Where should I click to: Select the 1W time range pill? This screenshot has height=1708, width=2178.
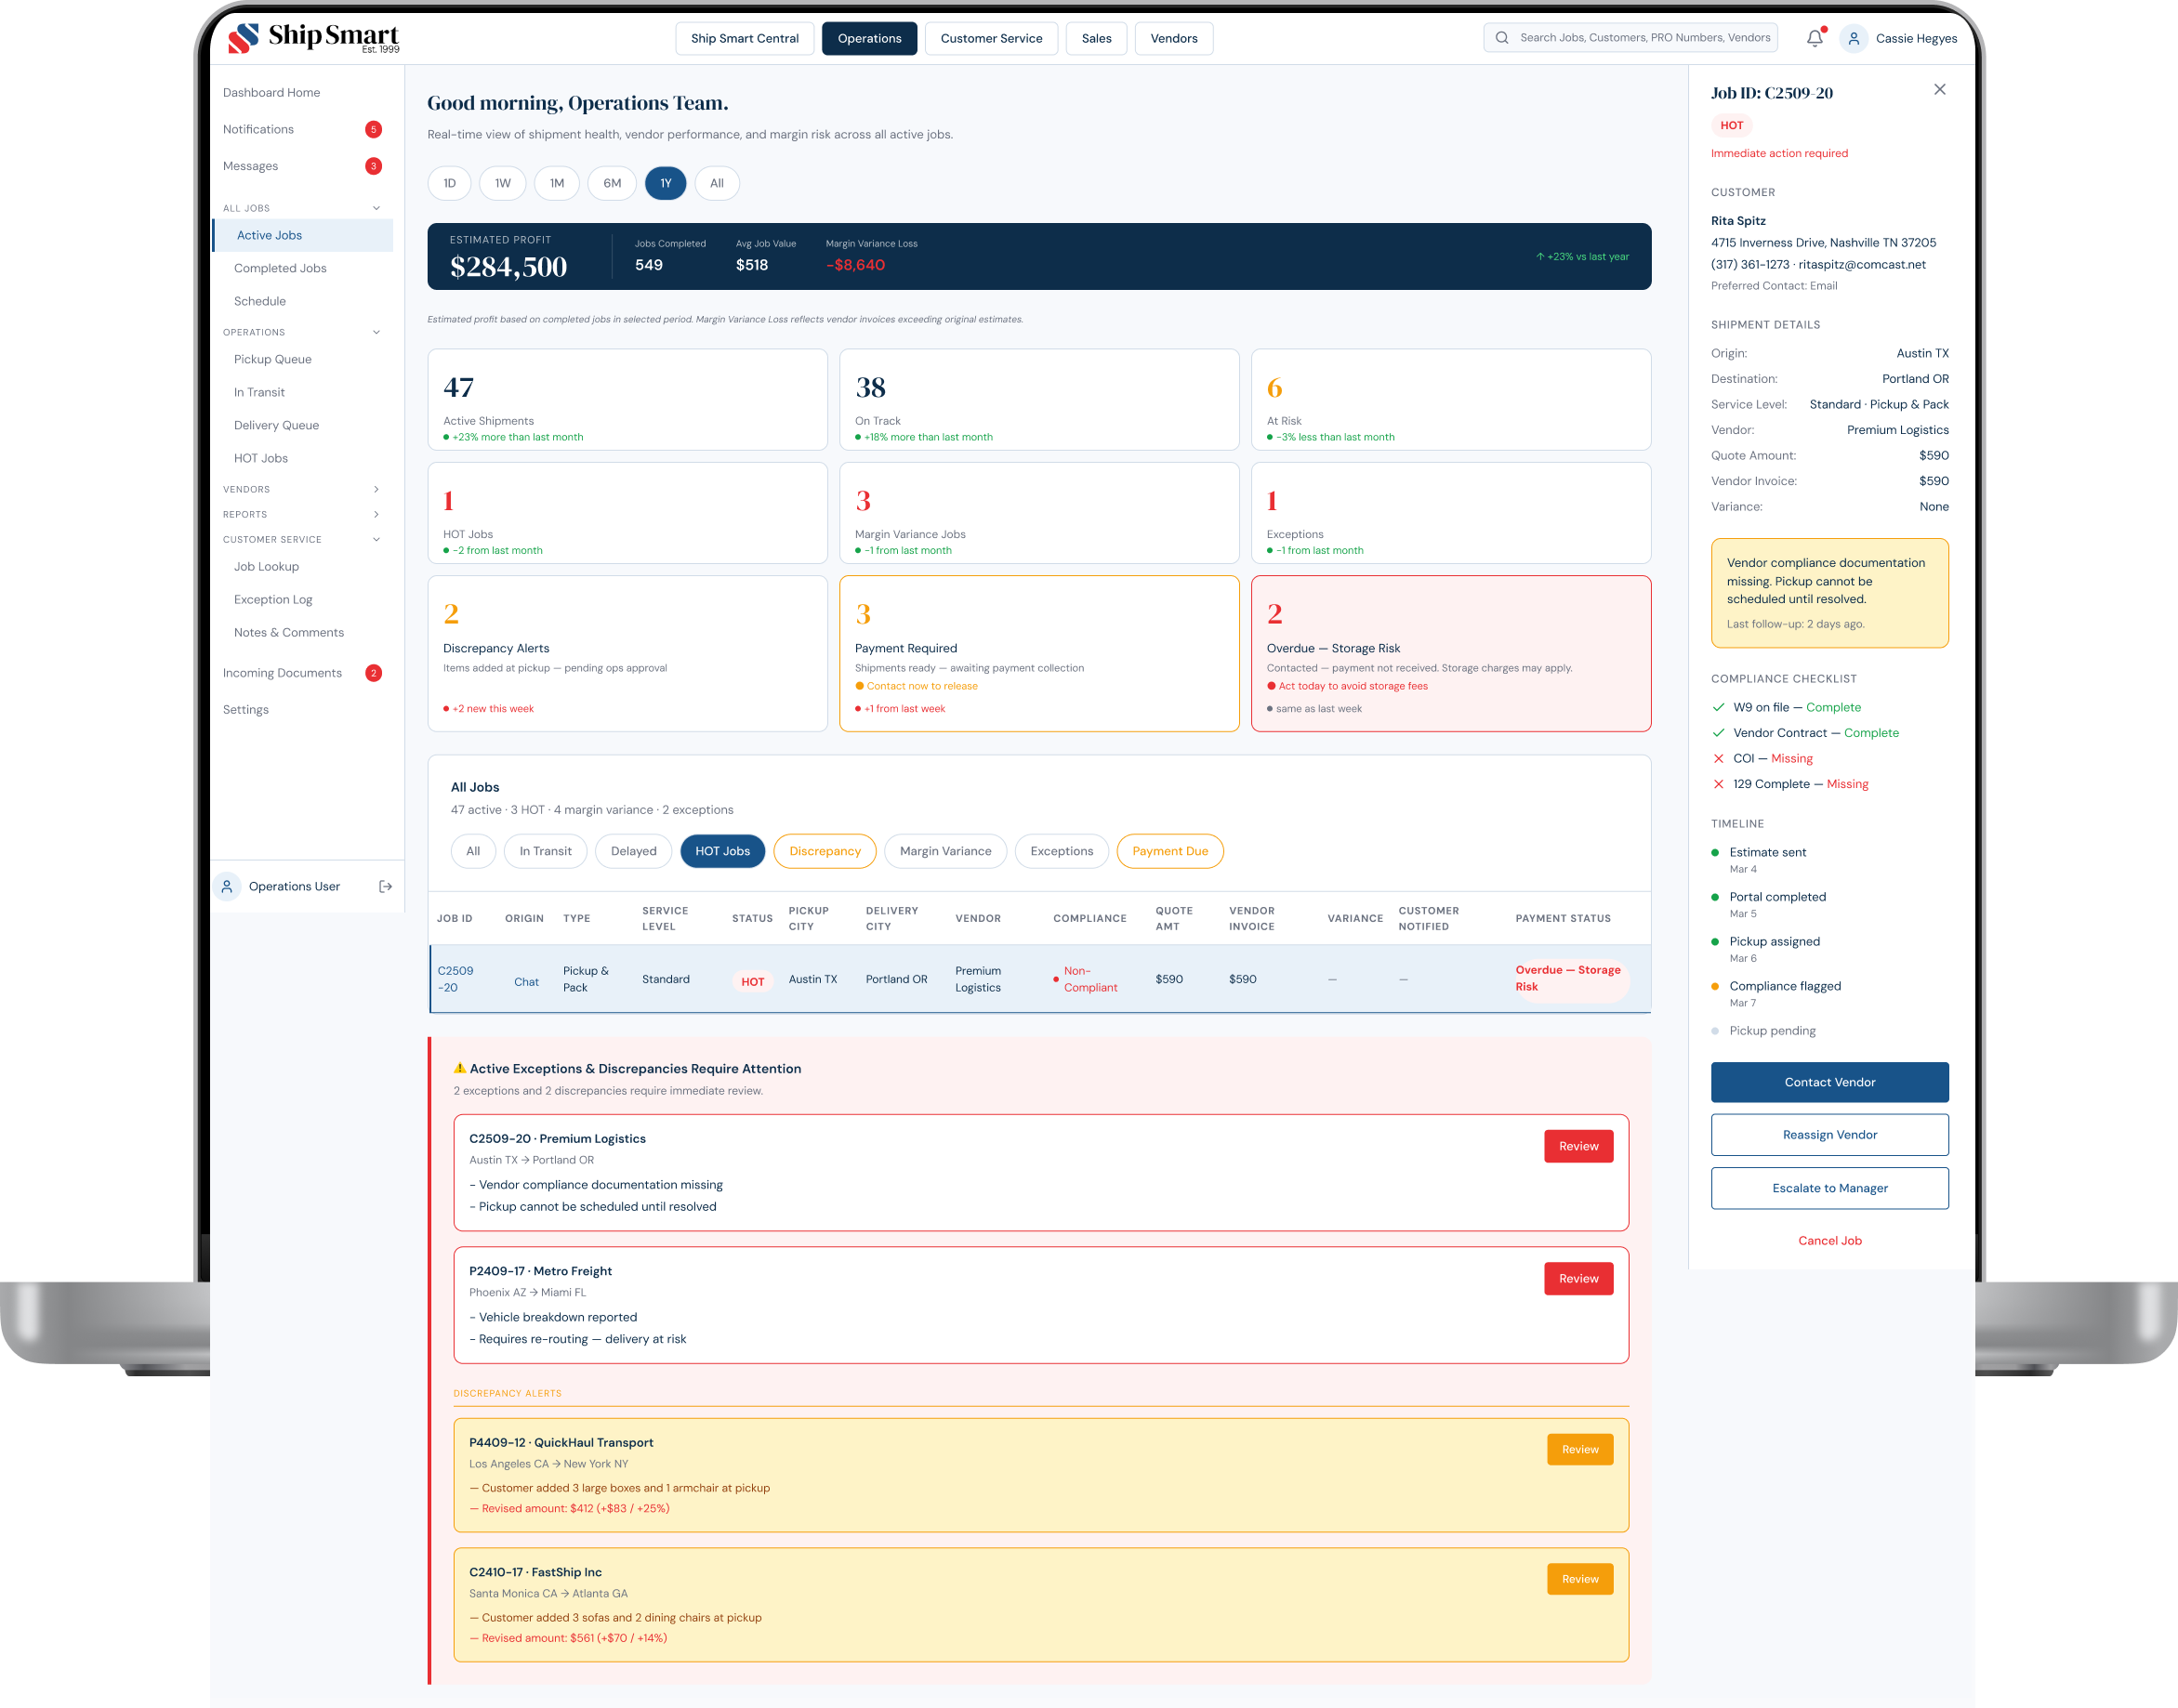pyautogui.click(x=502, y=183)
